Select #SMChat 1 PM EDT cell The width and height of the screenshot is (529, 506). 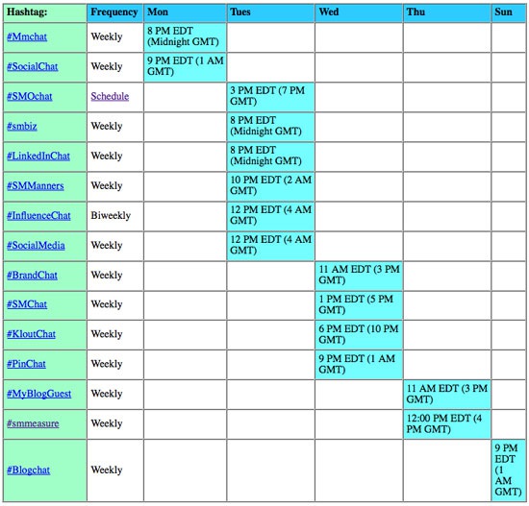point(359,305)
